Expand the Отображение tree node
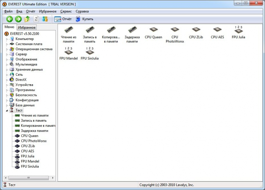The image size is (265, 190). coord(7,59)
